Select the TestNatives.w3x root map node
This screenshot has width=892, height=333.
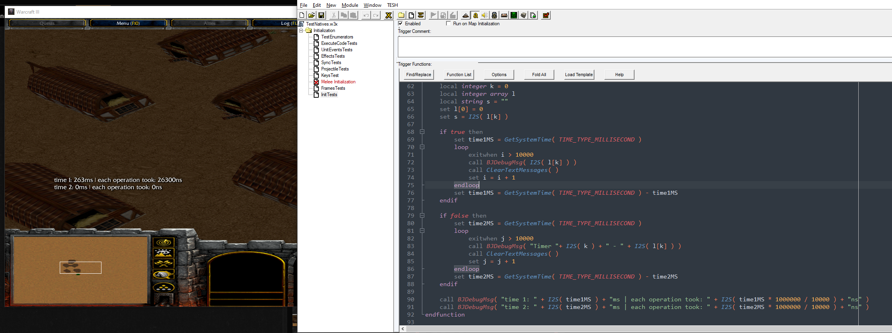[x=322, y=24]
